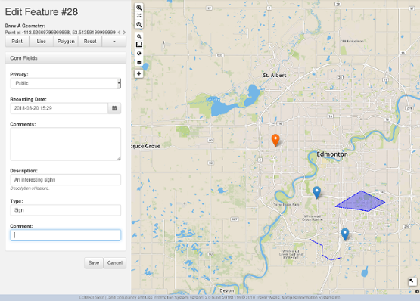The image size is (420, 301).
Task: Focus the Comment input field
Action: point(65,235)
